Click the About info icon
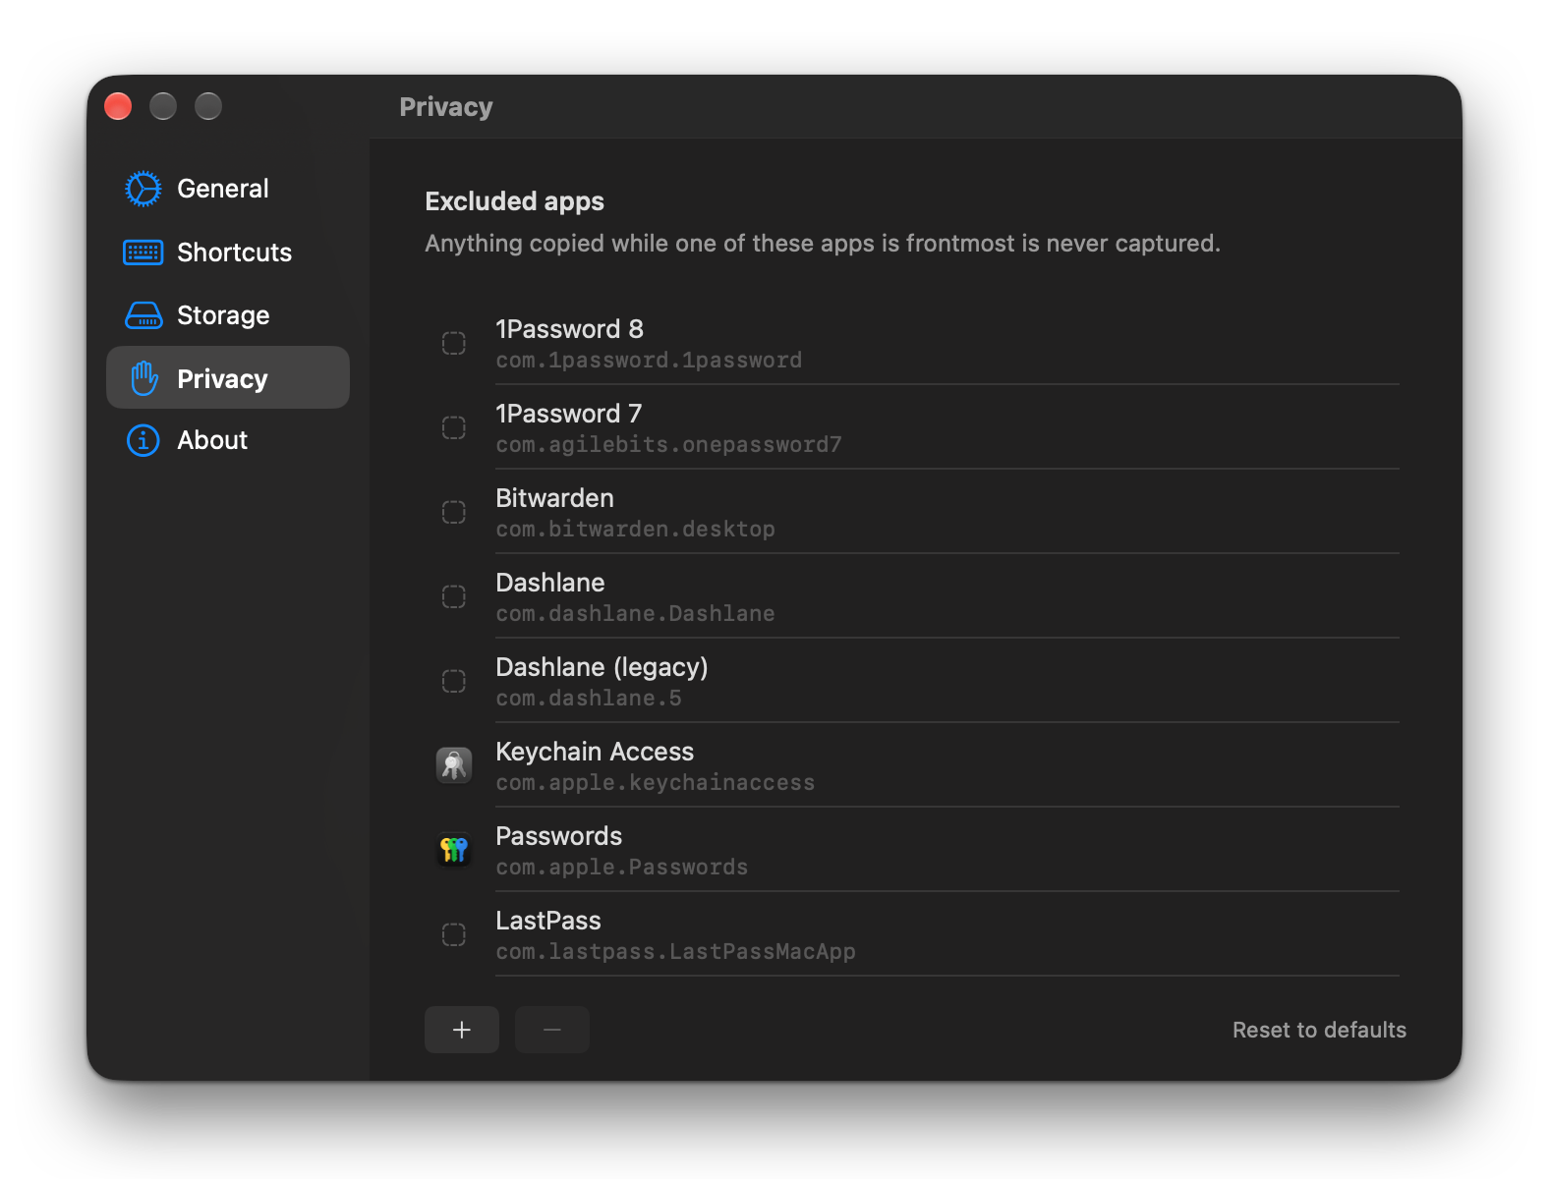Viewport: 1549px width, 1179px height. click(143, 440)
